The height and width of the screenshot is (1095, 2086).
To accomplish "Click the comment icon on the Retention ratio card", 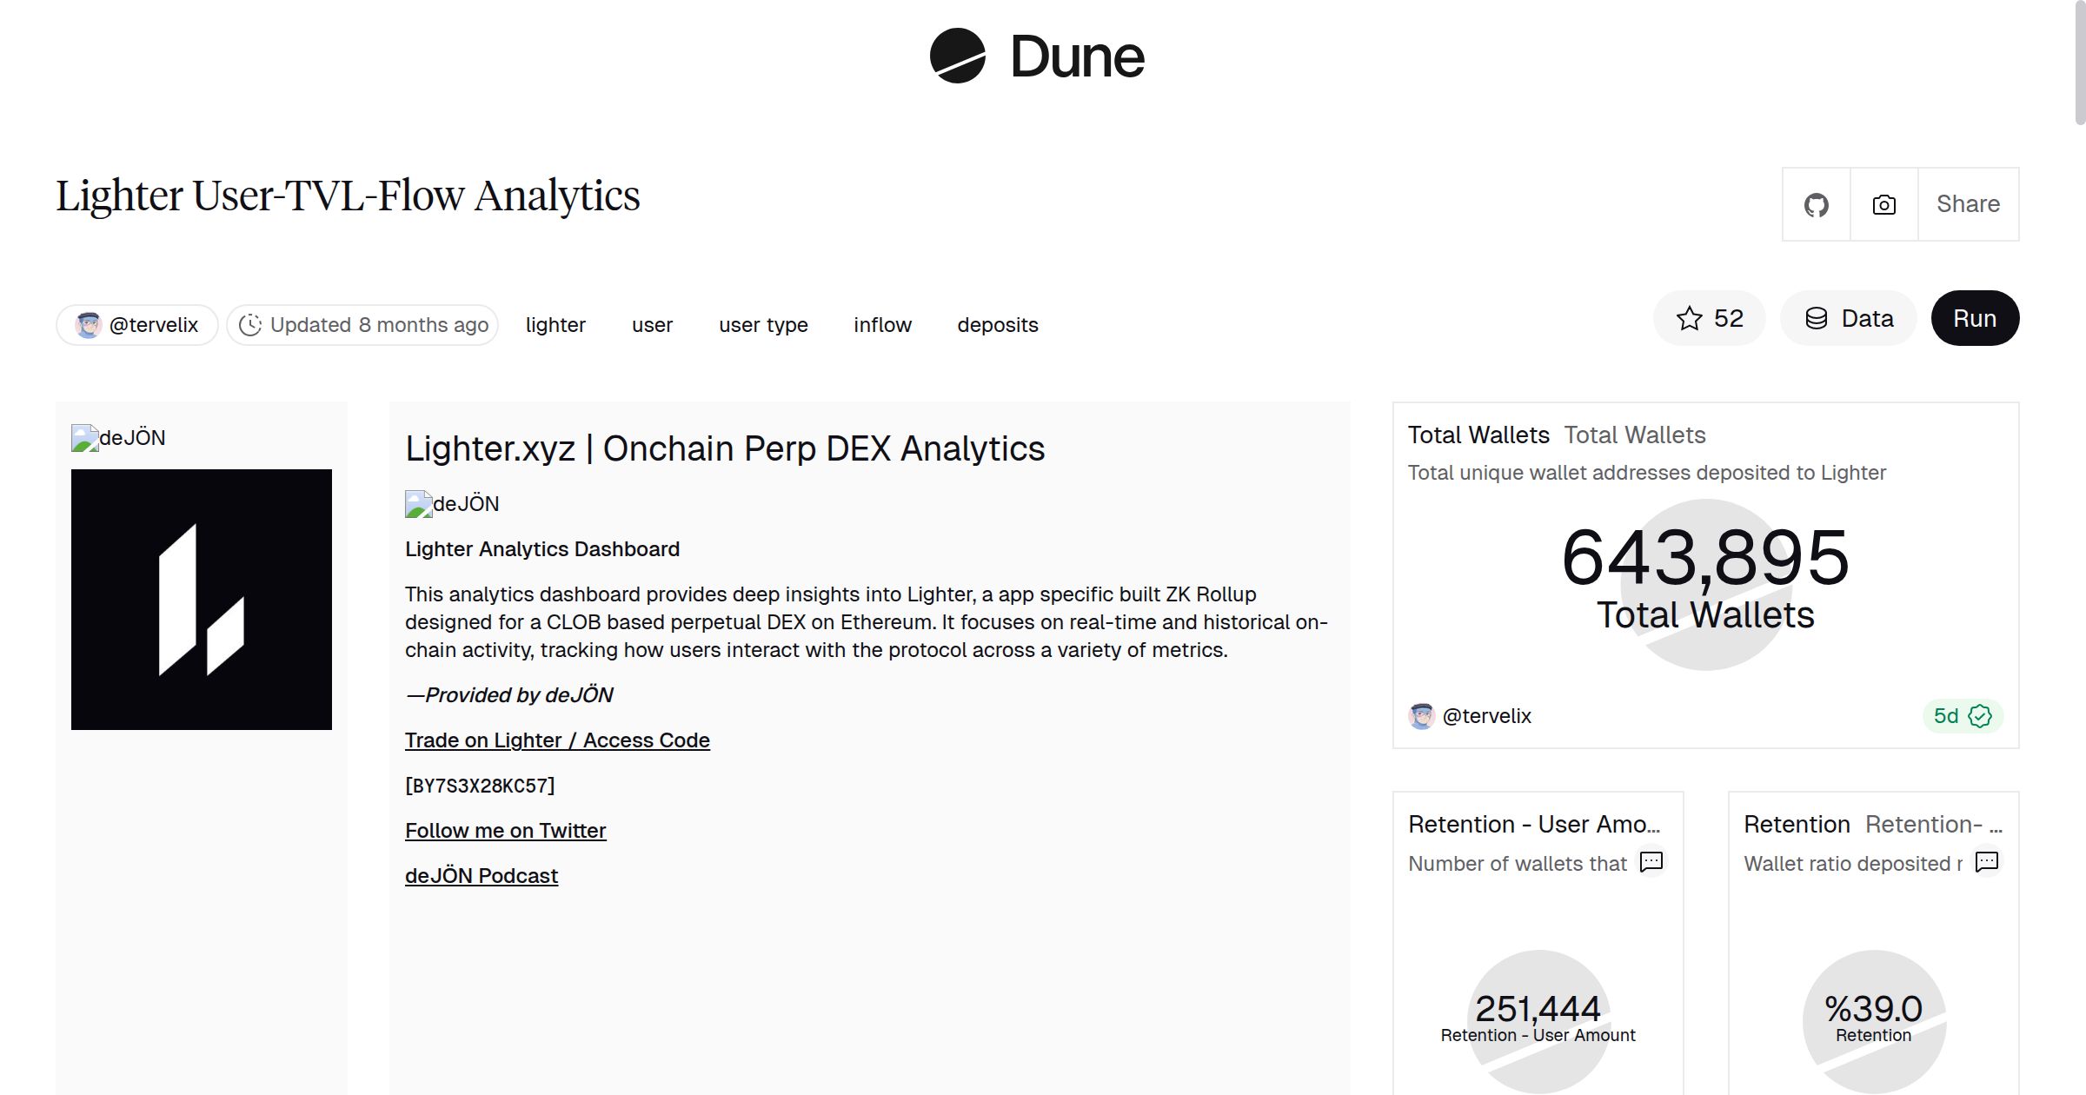I will coord(1987,861).
